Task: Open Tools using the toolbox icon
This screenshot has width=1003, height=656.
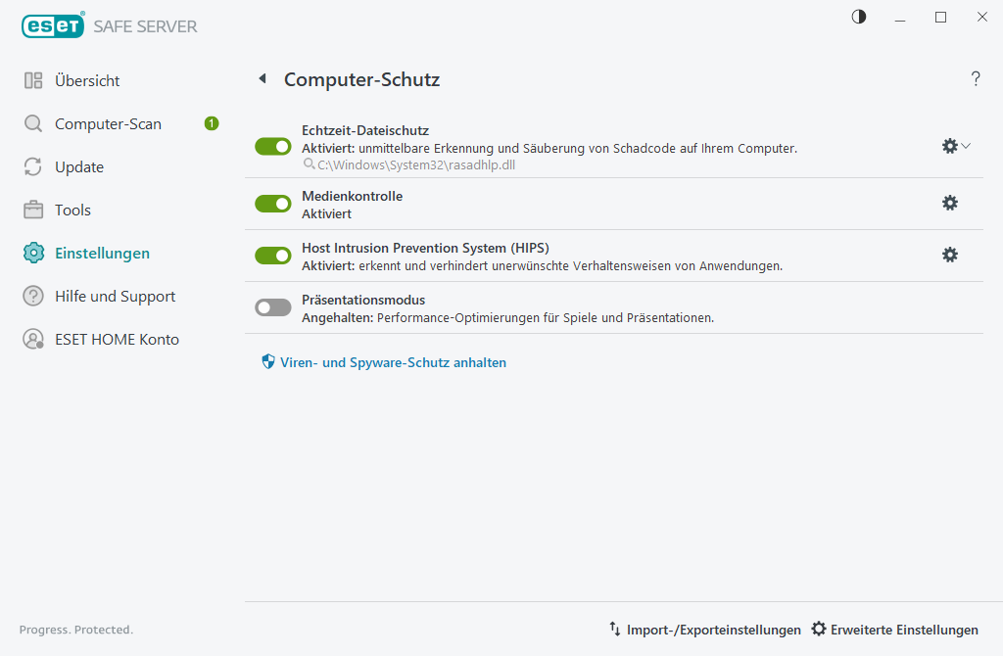Action: pyautogui.click(x=32, y=210)
